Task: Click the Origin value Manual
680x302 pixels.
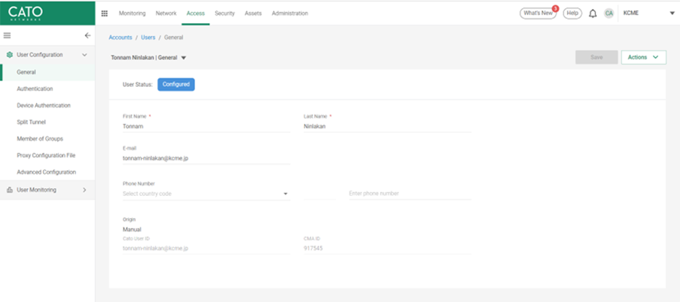Action: [132, 229]
